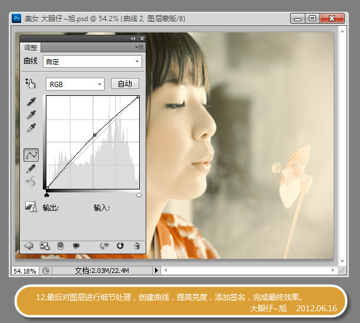Select pencil draw-curve tool
Image resolution: width=360 pixels, height=323 pixels.
31,168
